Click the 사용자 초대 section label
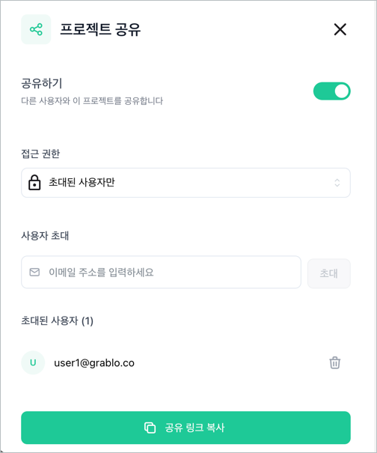 click(x=45, y=236)
